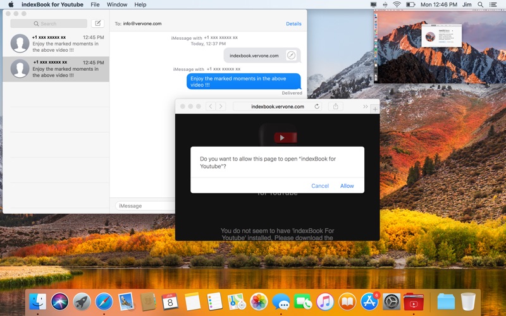Click the desktop preview thumbnail in corner
506x316 pixels.
[440, 46]
